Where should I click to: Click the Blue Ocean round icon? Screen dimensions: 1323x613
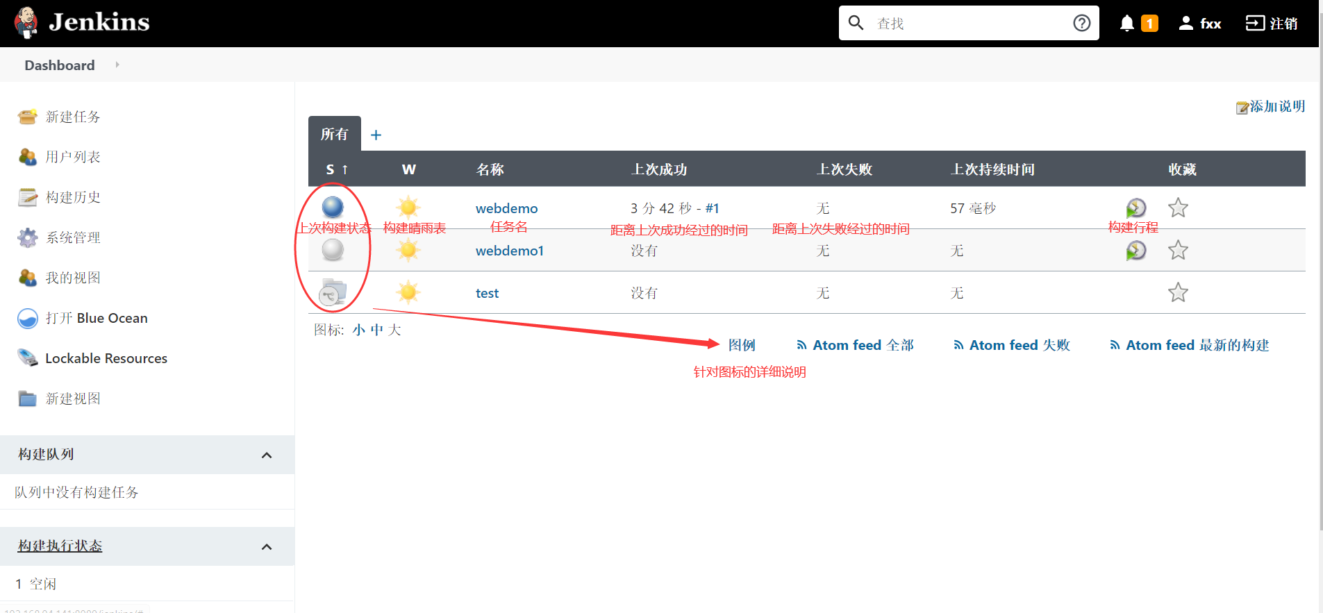(x=28, y=318)
